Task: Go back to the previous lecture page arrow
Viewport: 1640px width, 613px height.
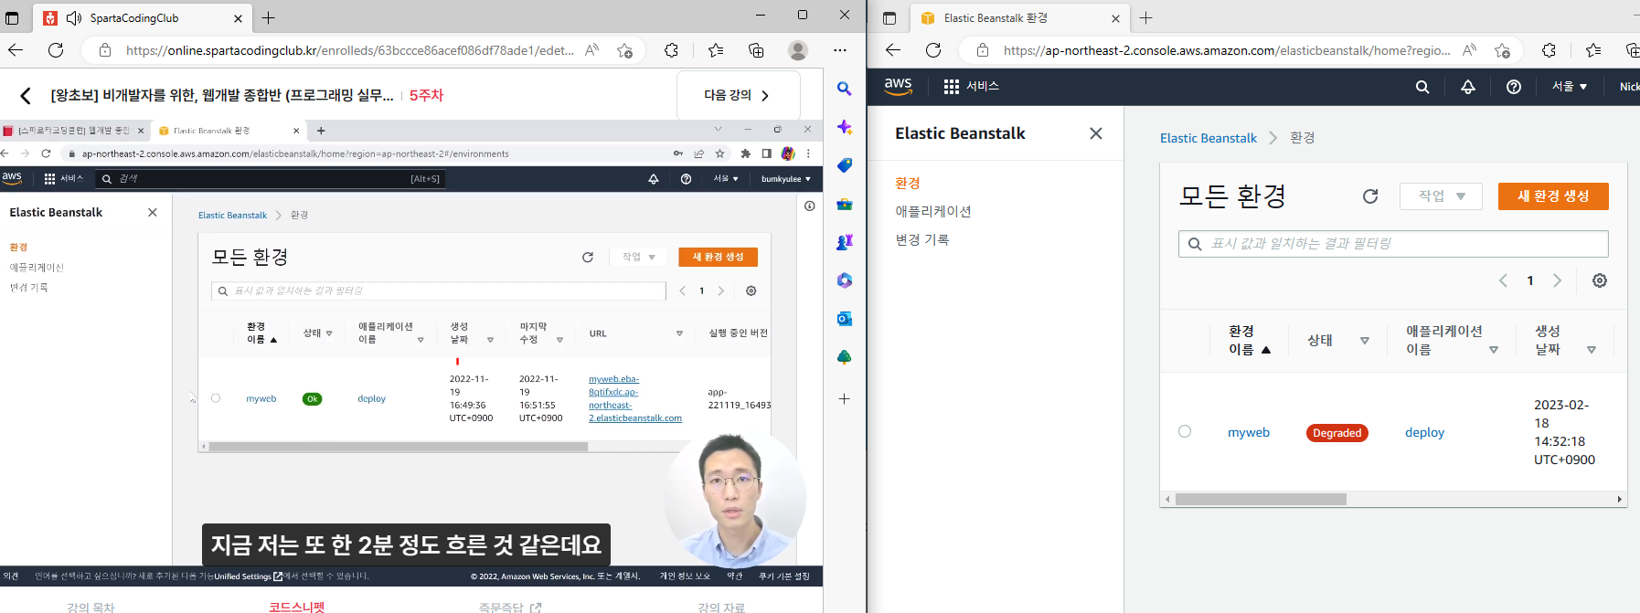Action: (x=26, y=95)
